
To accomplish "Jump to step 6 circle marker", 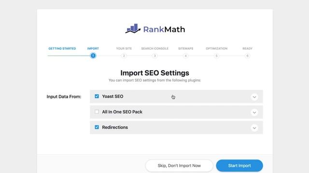I will pyautogui.click(x=248, y=56).
